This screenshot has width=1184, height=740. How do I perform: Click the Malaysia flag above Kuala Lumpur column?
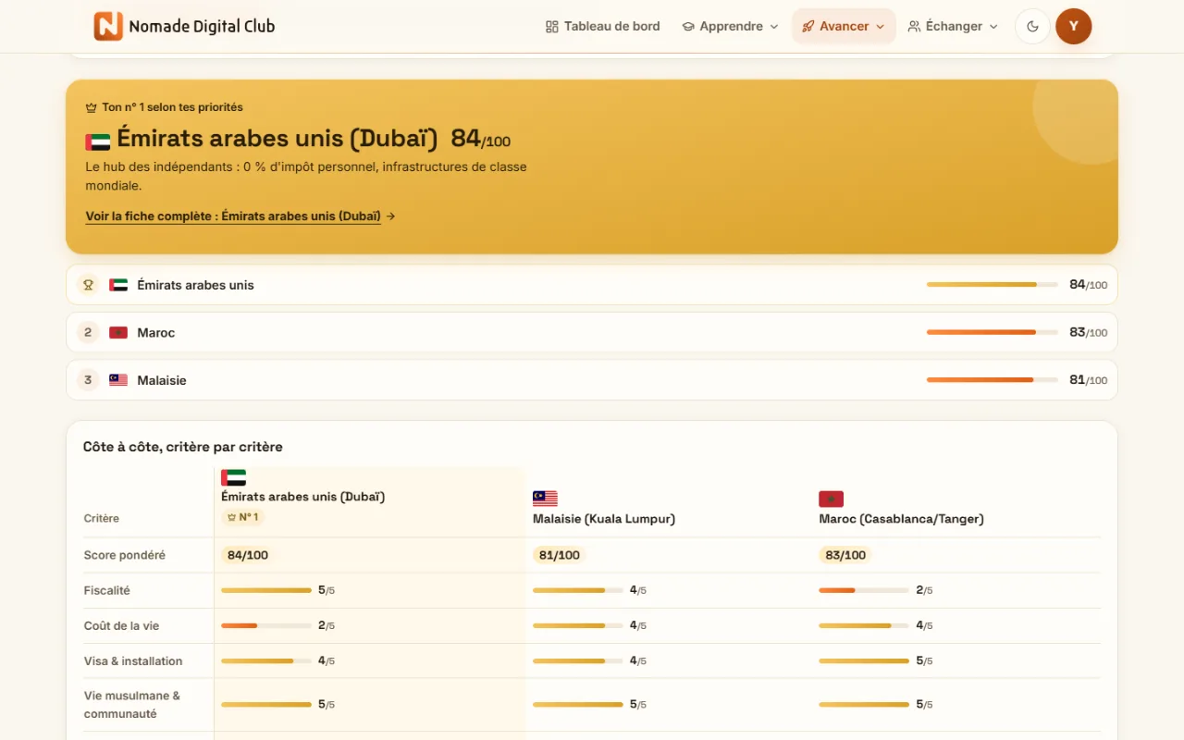pyautogui.click(x=545, y=499)
